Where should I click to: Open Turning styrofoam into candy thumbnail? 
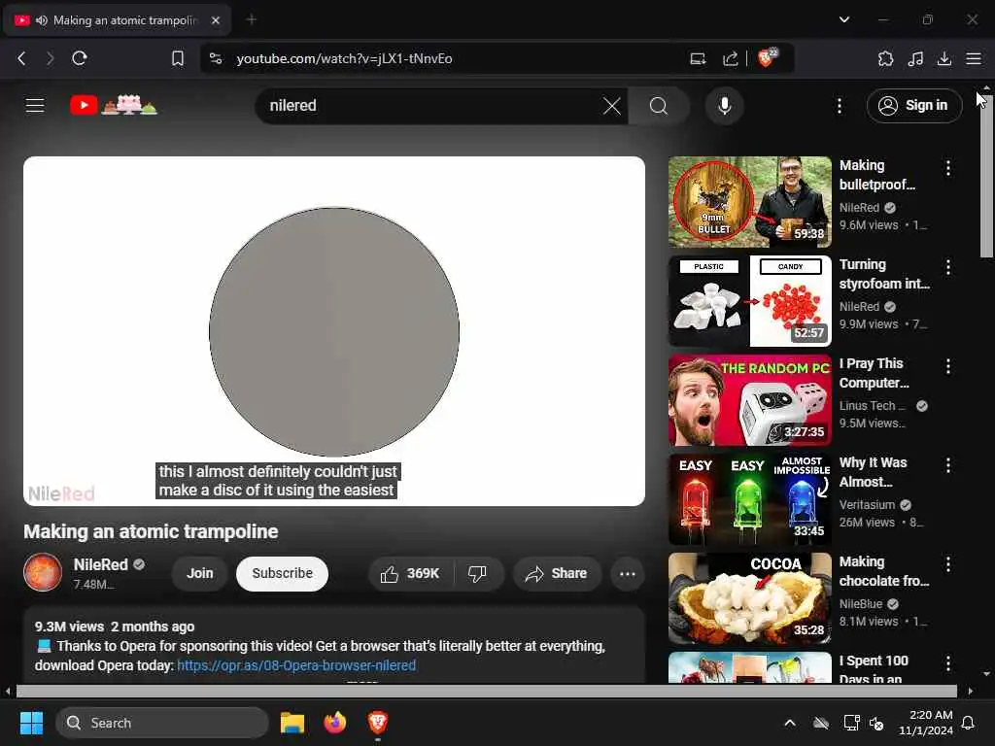[749, 301]
